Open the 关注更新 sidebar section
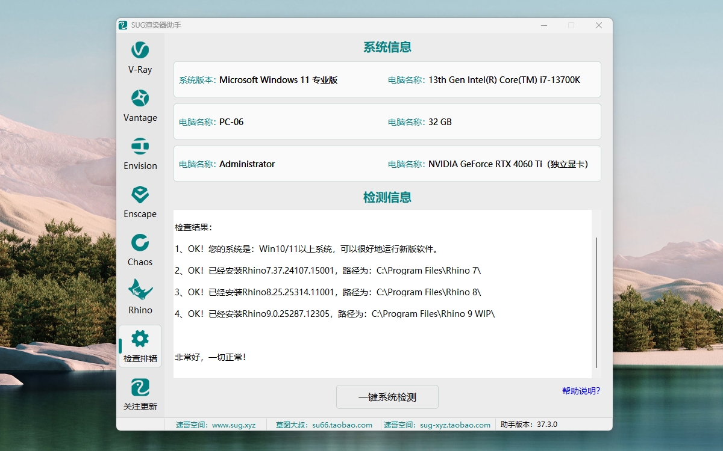Screen dimensions: 723x451 (140, 394)
